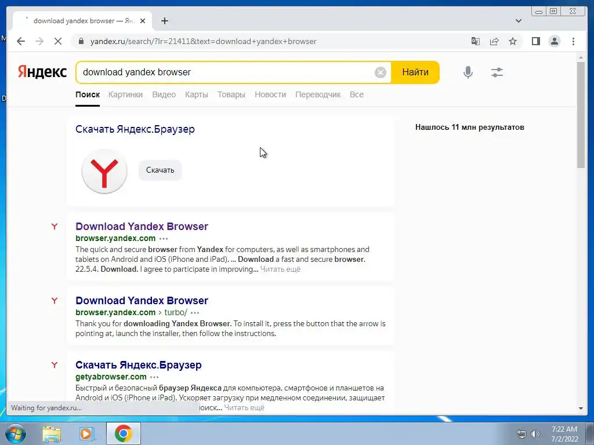Expand first result with Читать ещё

280,269
